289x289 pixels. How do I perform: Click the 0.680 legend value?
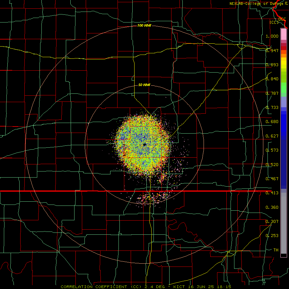click(x=272, y=122)
